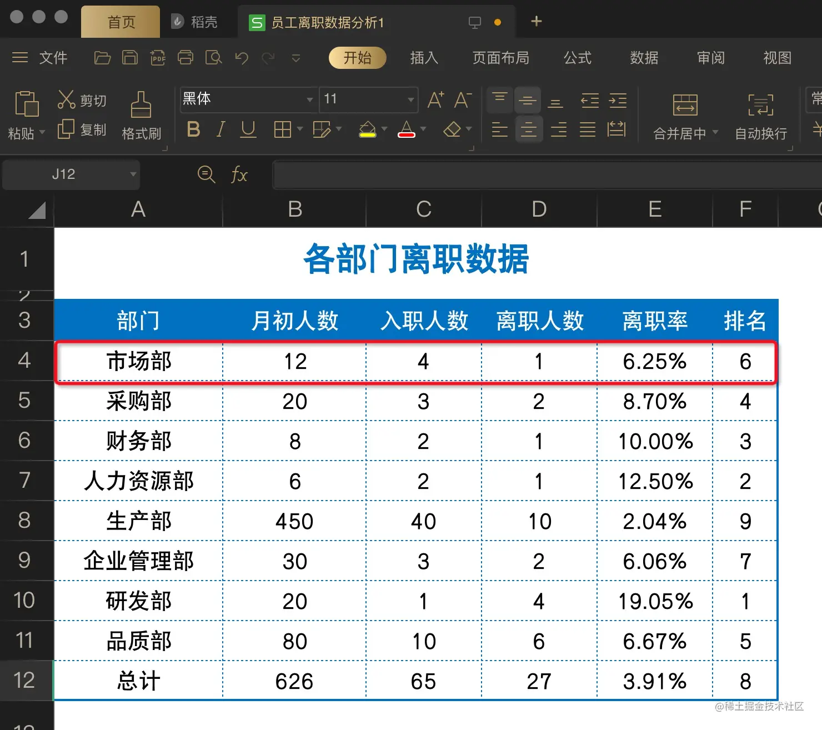Switch to the 审阅 ribbon tab
Viewport: 822px width, 730px height.
(711, 58)
